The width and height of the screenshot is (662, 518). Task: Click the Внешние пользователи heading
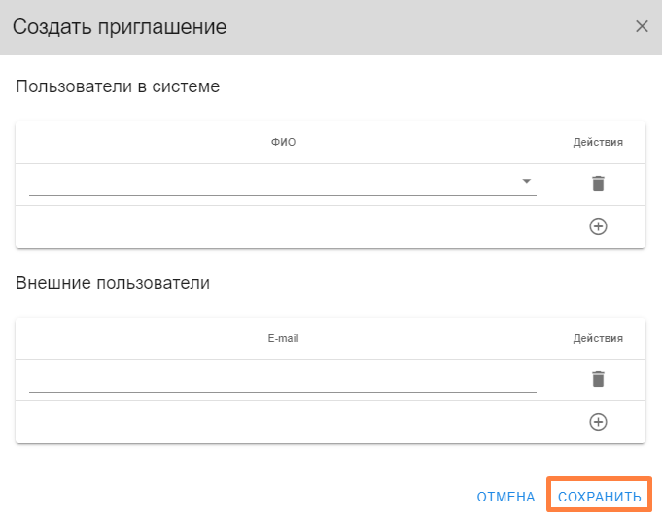(113, 283)
